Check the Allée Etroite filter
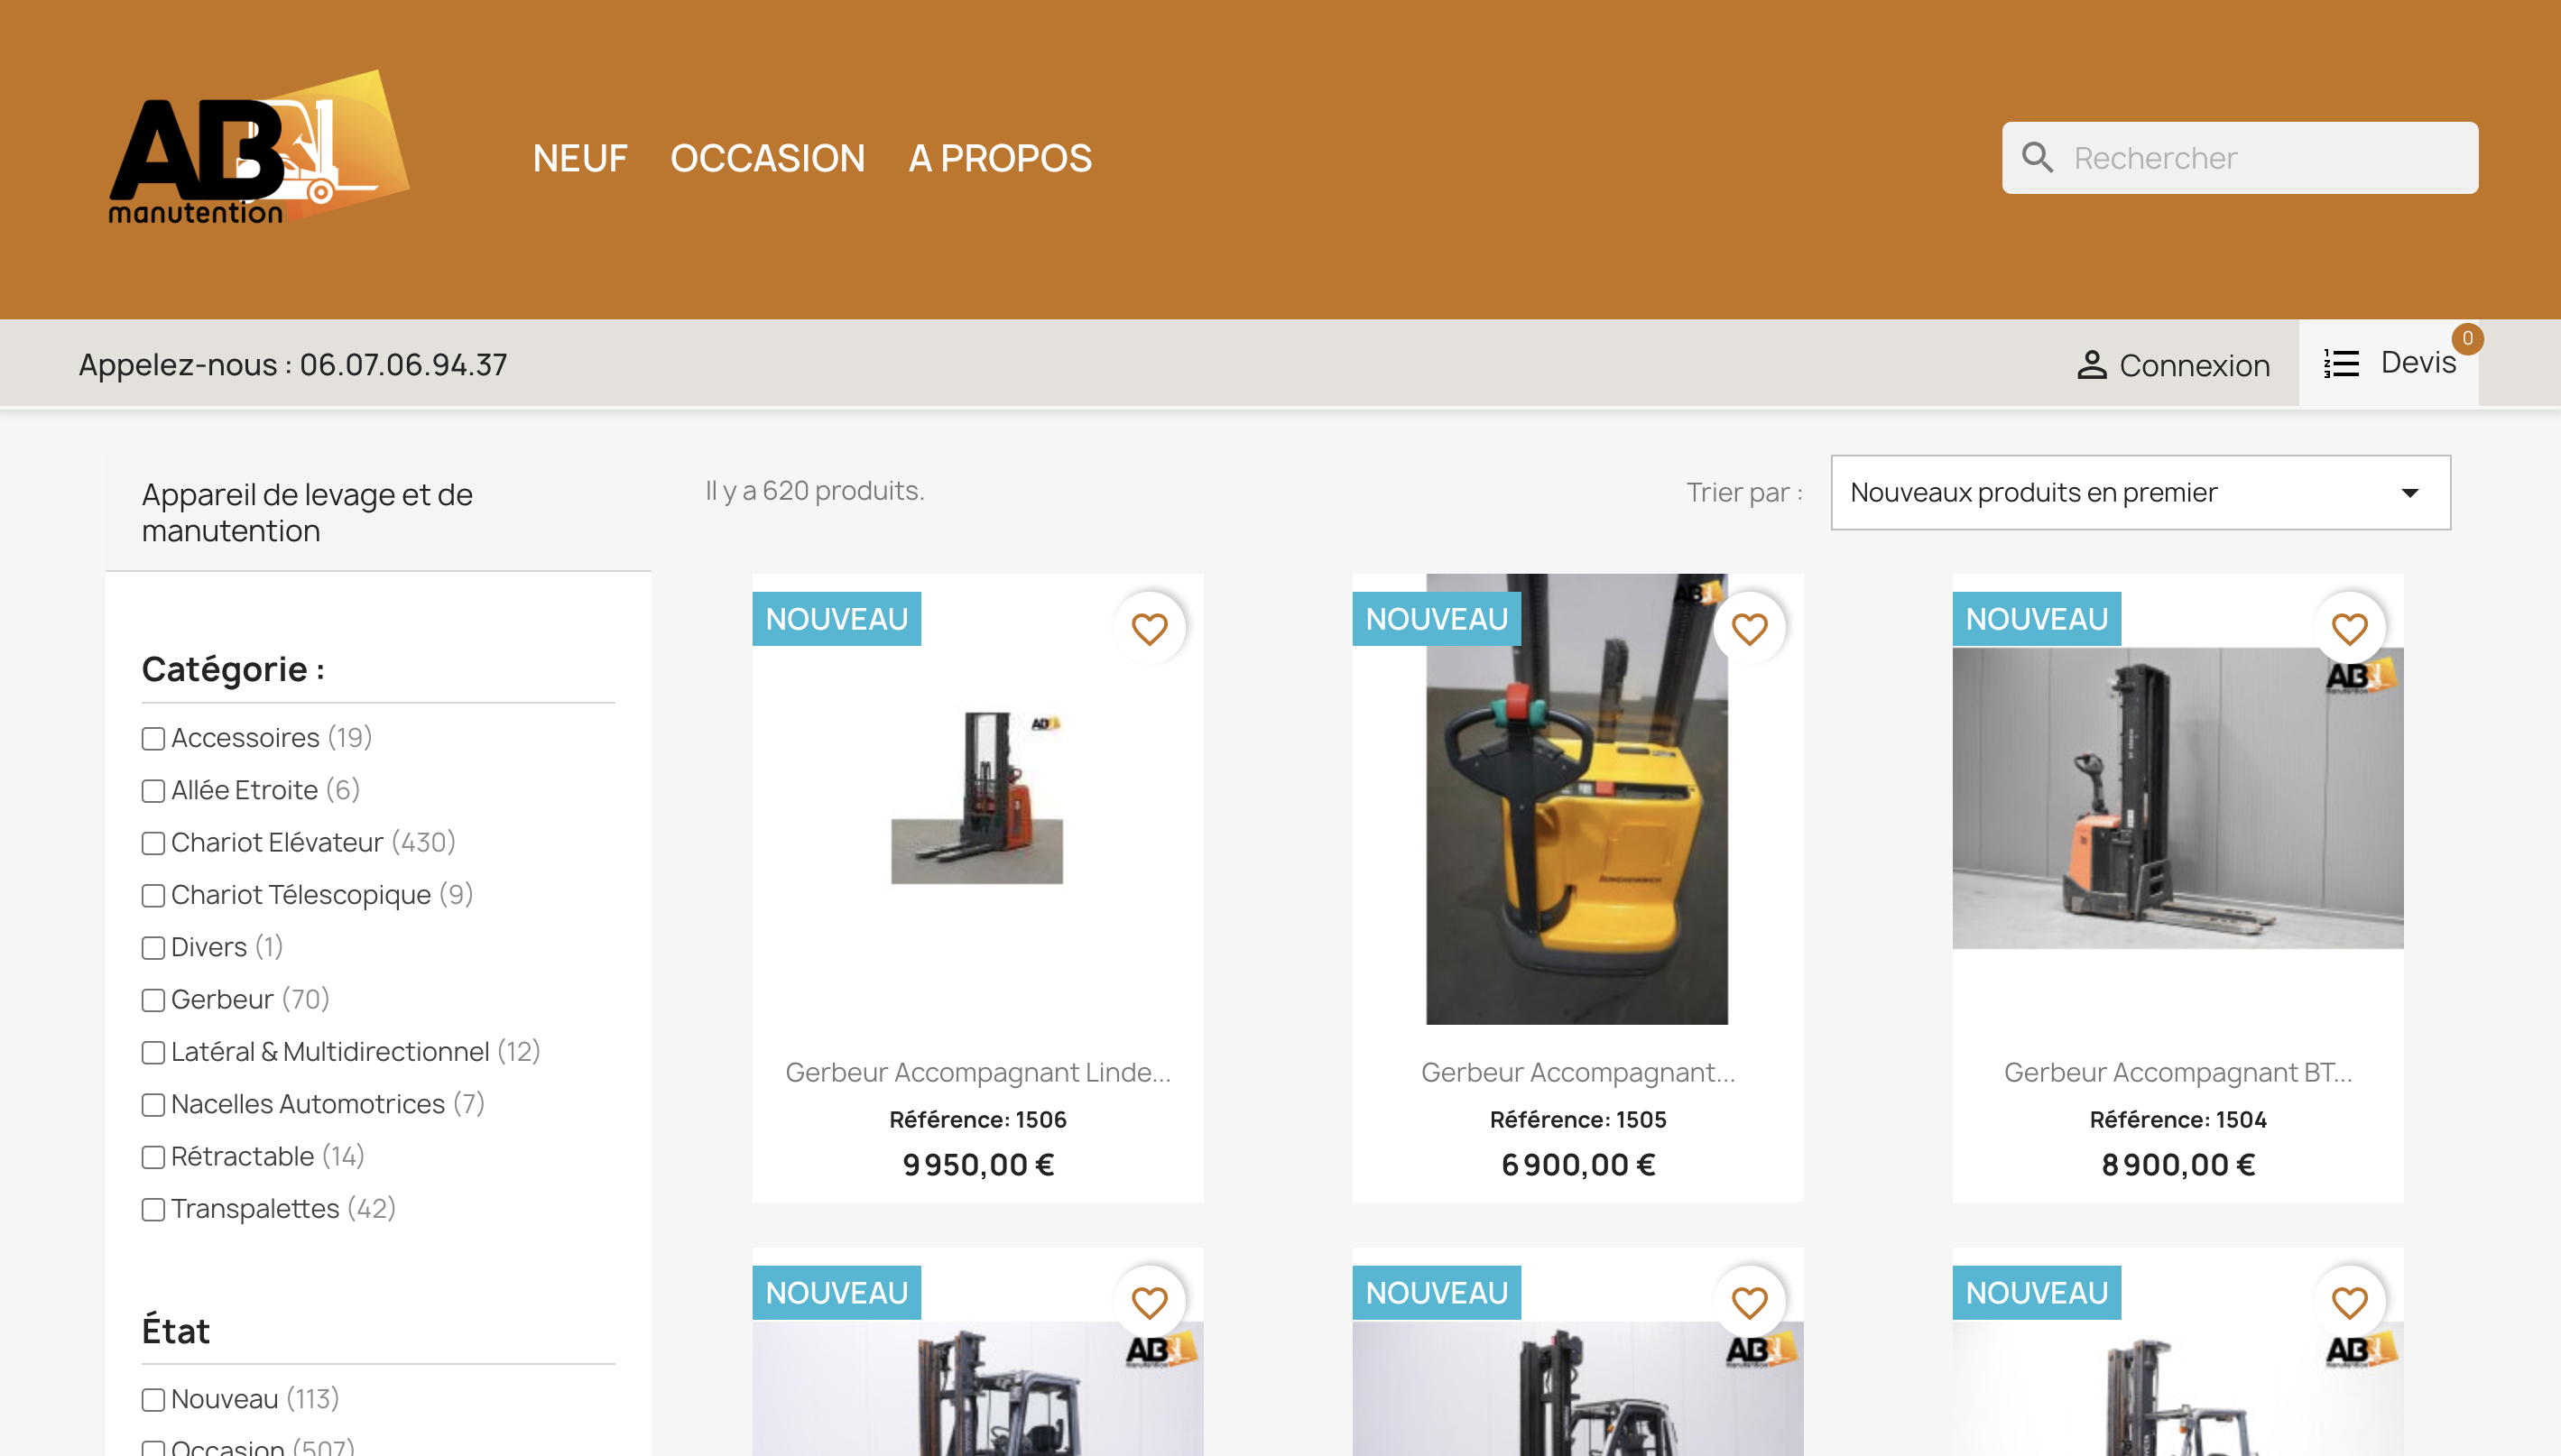This screenshot has width=2561, height=1456. [153, 791]
